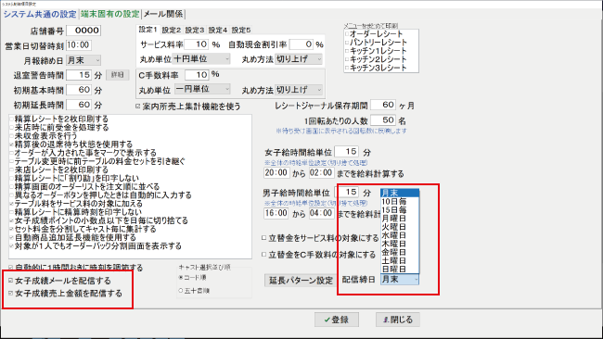The image size is (603, 339).
Task: Select the コード順 radio button
Action: (x=181, y=277)
